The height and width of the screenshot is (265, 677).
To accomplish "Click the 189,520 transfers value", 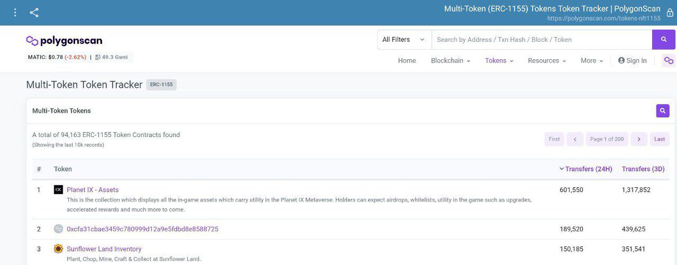I will (572, 229).
